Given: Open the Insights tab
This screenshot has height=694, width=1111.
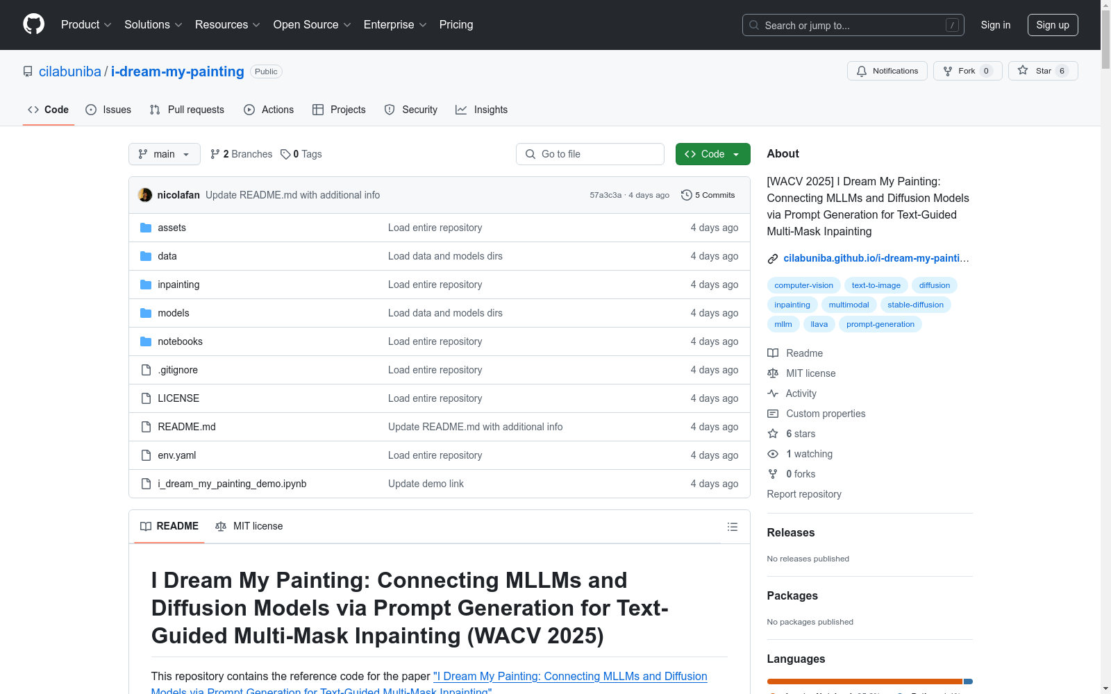Looking at the screenshot, I should click(x=481, y=110).
